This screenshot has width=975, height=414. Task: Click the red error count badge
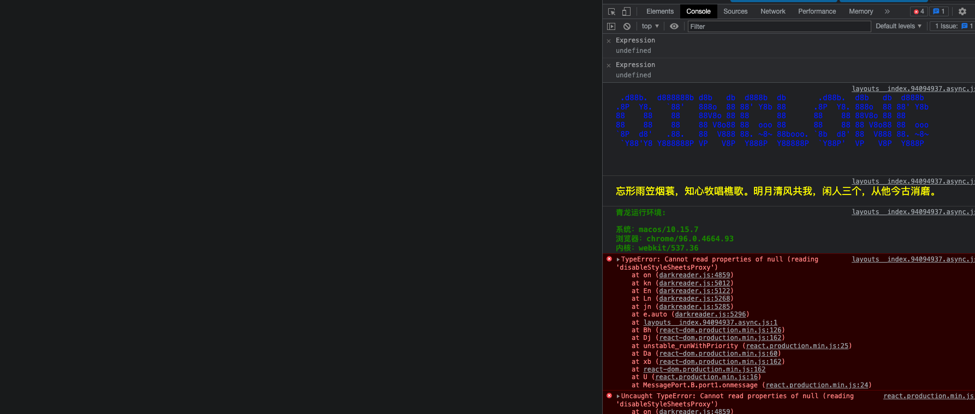(x=919, y=11)
